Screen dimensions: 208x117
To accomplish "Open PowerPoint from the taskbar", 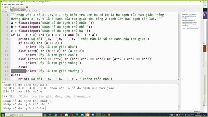I will [109, 115].
